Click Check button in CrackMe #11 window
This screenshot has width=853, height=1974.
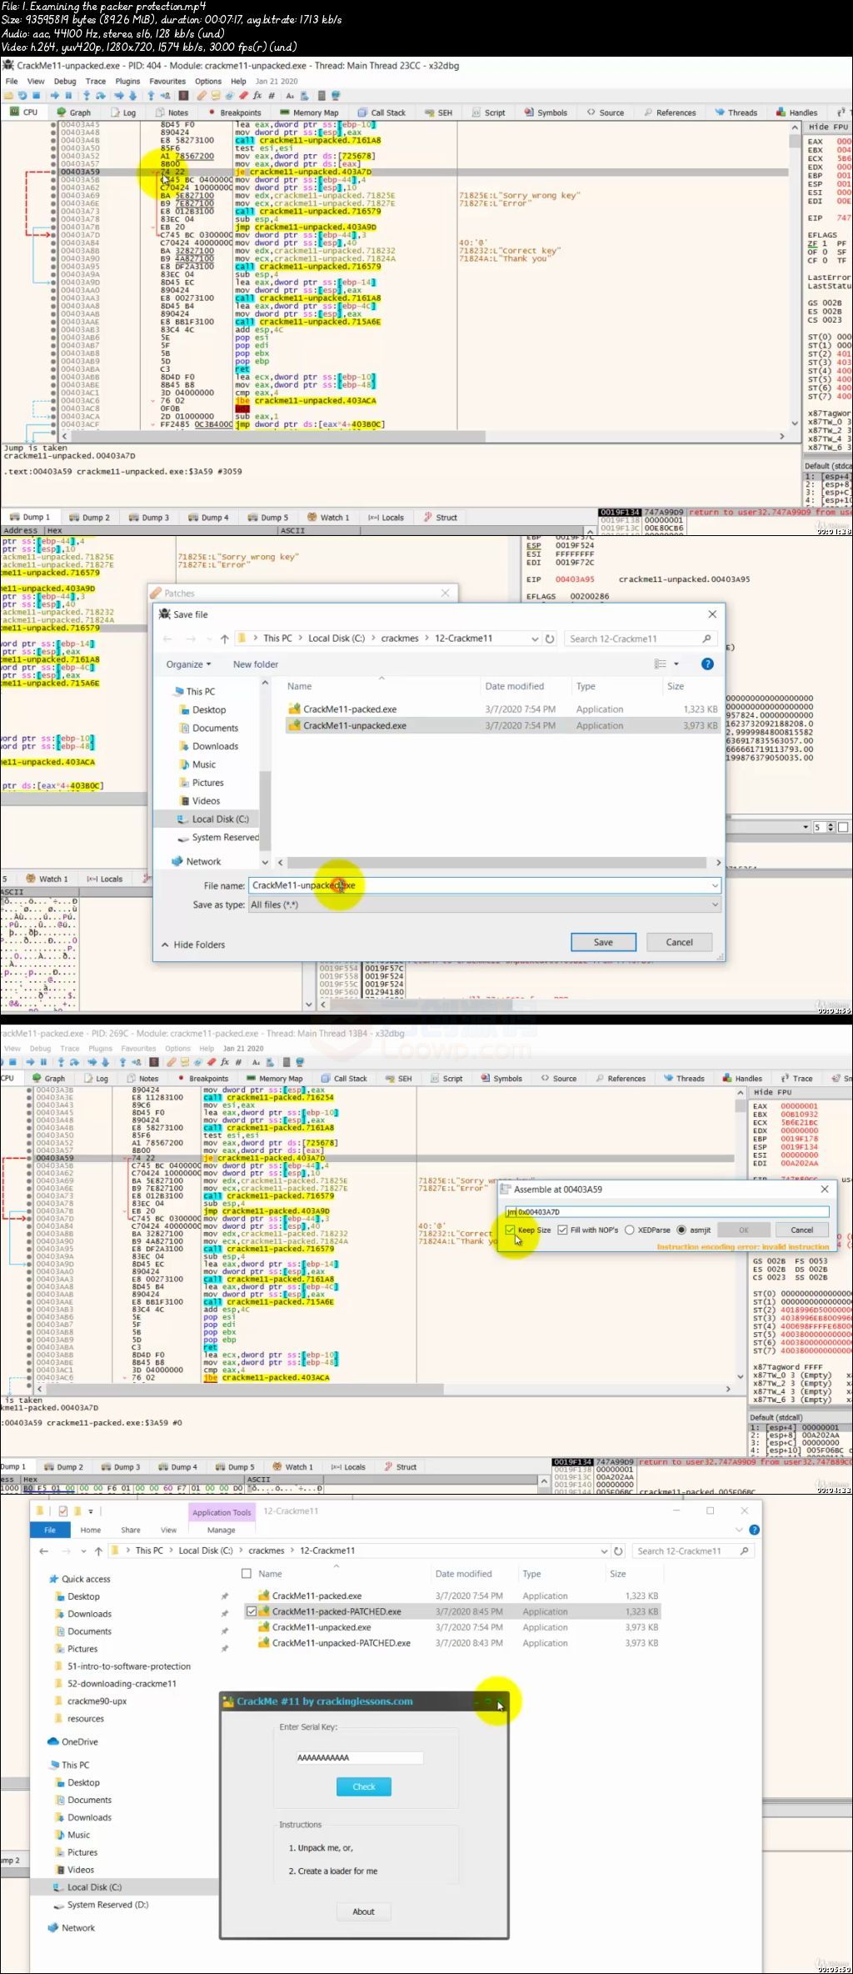click(364, 1786)
